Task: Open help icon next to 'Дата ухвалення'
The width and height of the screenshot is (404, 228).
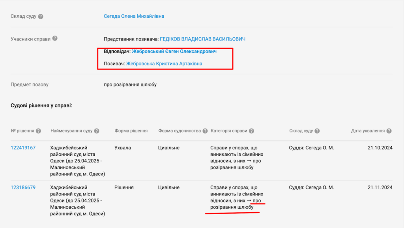Action: point(389,131)
